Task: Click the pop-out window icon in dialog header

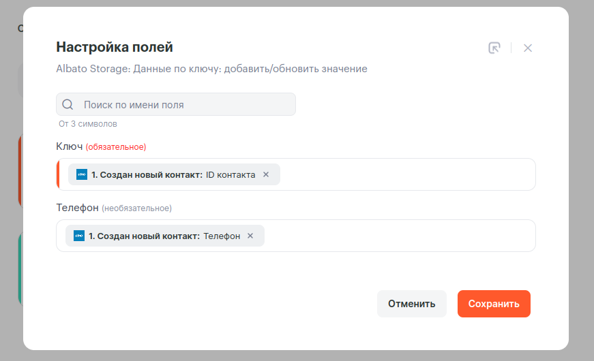Action: pyautogui.click(x=494, y=48)
